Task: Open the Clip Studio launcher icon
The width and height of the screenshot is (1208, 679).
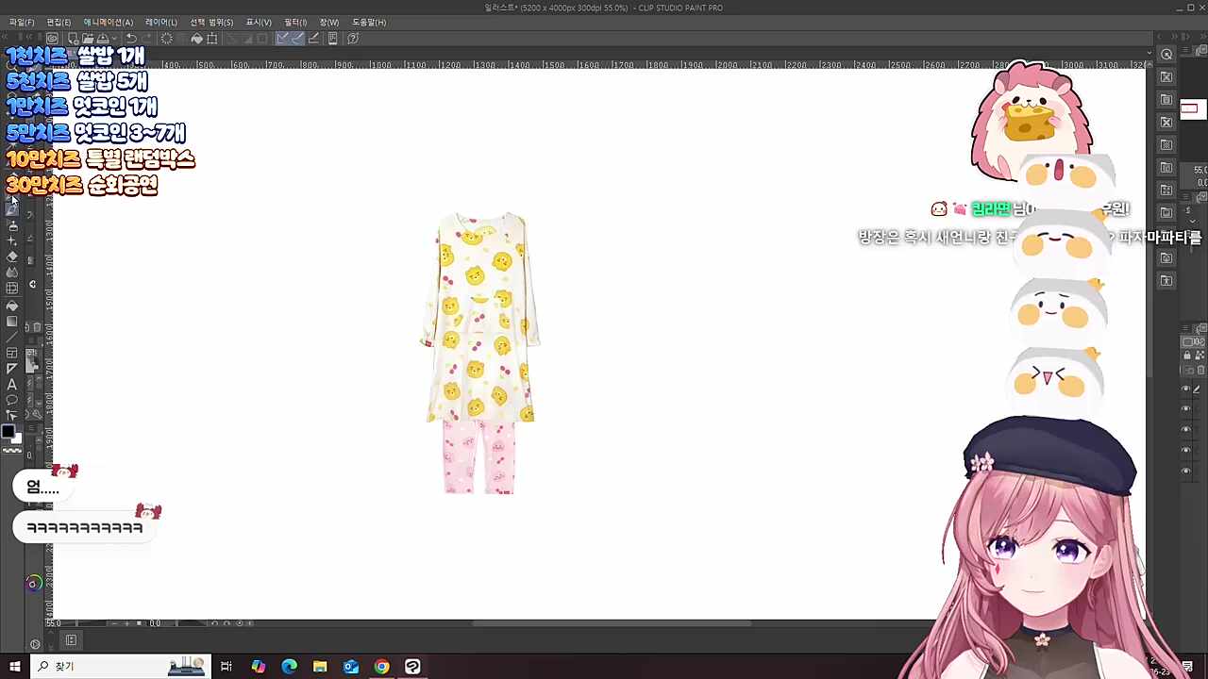Action: [53, 39]
